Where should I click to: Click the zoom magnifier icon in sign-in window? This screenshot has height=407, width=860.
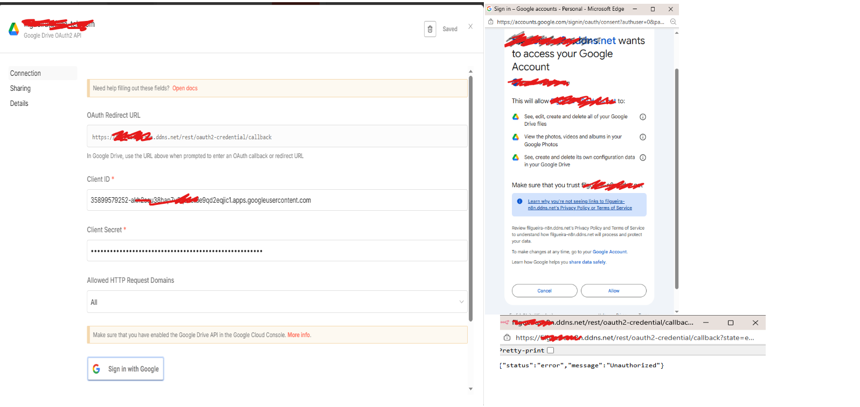coord(673,22)
